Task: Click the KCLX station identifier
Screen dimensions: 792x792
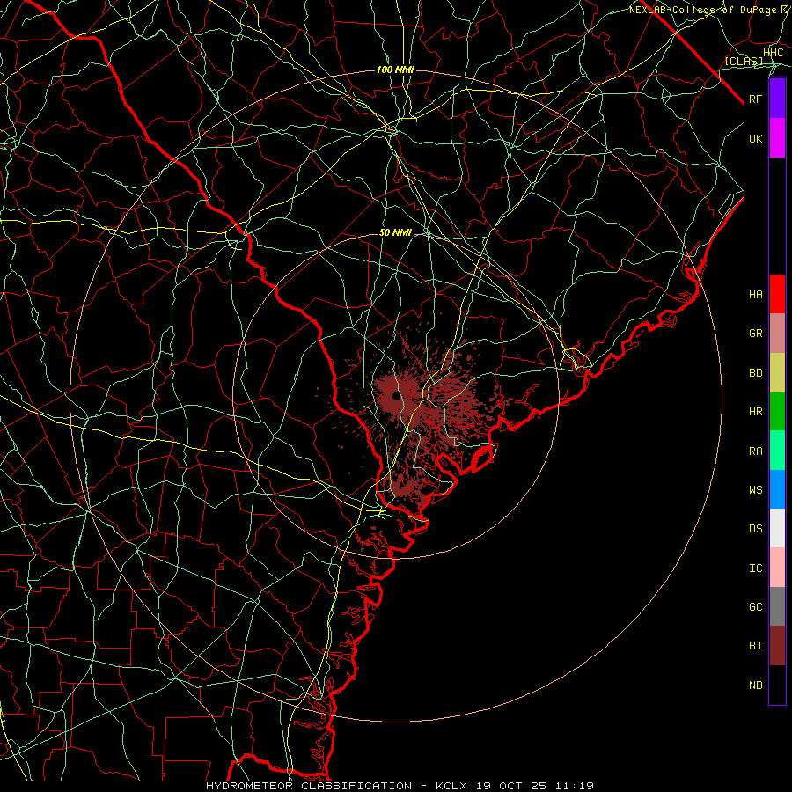Action: tap(451, 786)
